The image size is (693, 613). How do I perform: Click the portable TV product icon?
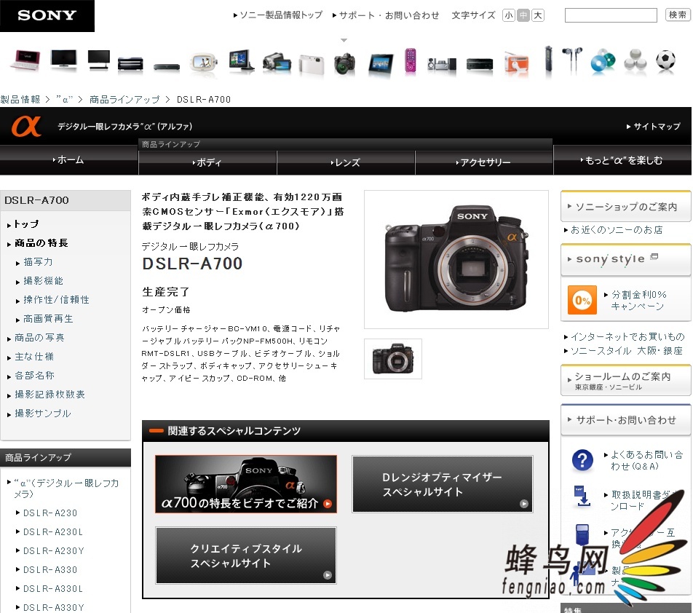point(203,63)
